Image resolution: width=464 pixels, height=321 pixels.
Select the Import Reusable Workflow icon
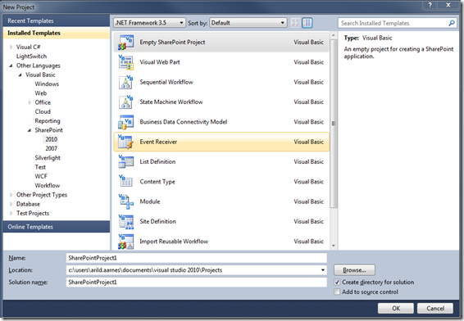125,242
